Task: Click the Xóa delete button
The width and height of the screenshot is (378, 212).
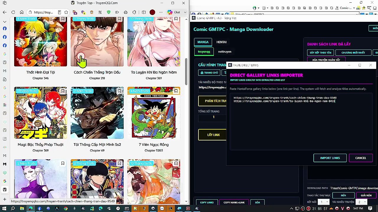Action: point(257,203)
